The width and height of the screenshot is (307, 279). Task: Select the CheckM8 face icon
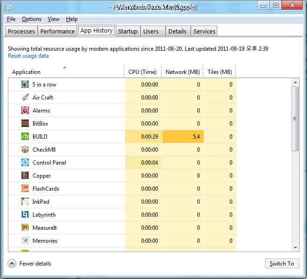click(25, 150)
